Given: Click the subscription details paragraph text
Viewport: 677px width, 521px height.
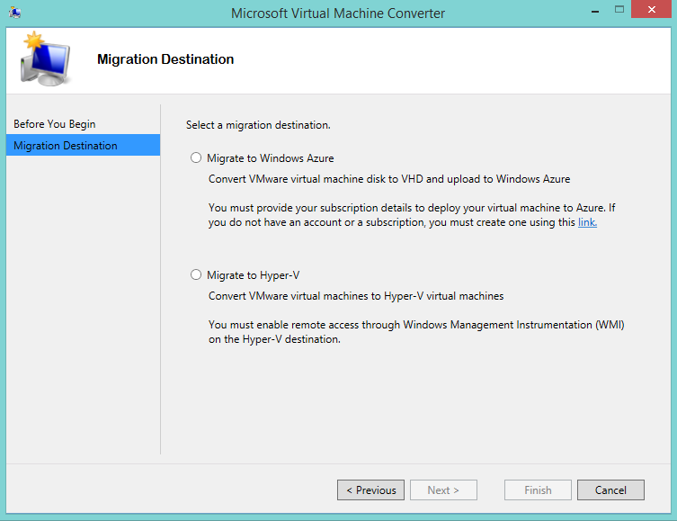Looking at the screenshot, I should [412, 215].
